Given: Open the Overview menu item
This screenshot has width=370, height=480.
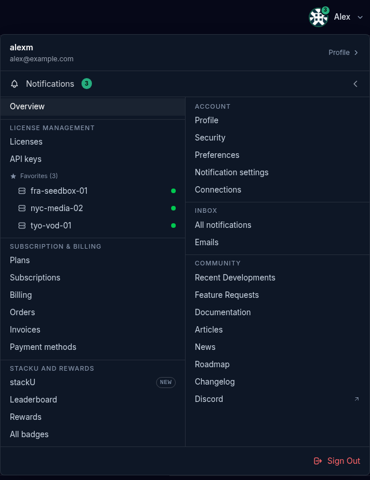Looking at the screenshot, I should pyautogui.click(x=92, y=106).
